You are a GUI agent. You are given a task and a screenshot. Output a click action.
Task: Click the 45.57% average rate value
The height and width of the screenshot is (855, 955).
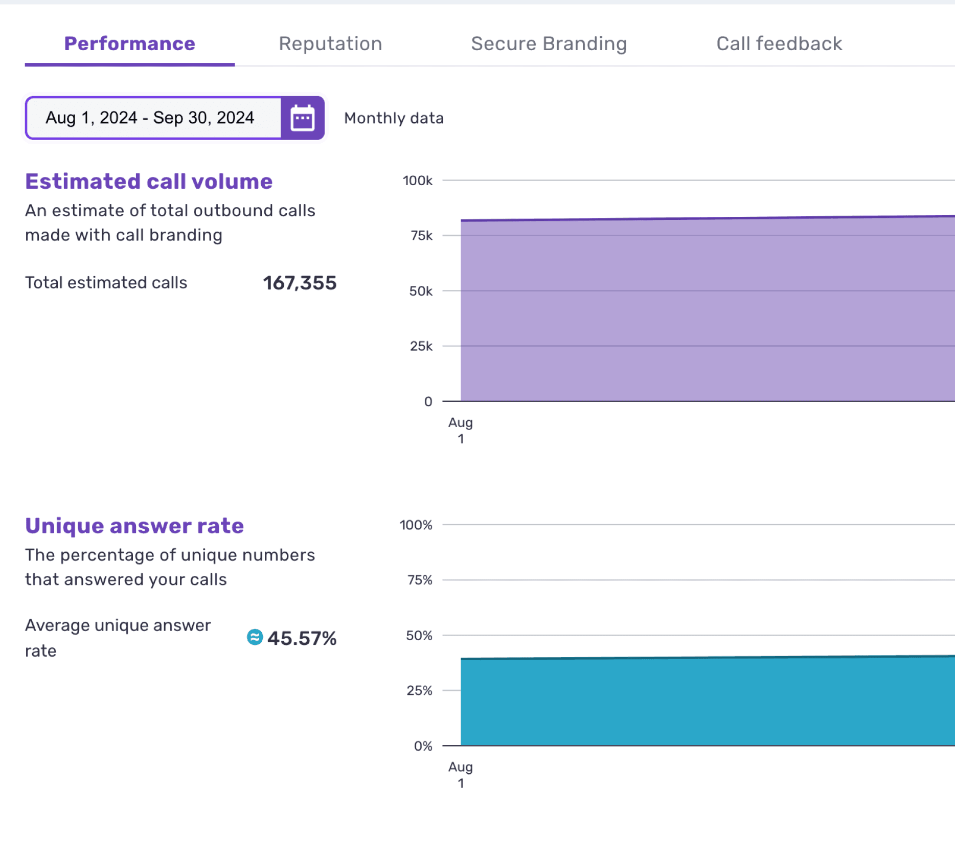pyautogui.click(x=302, y=638)
